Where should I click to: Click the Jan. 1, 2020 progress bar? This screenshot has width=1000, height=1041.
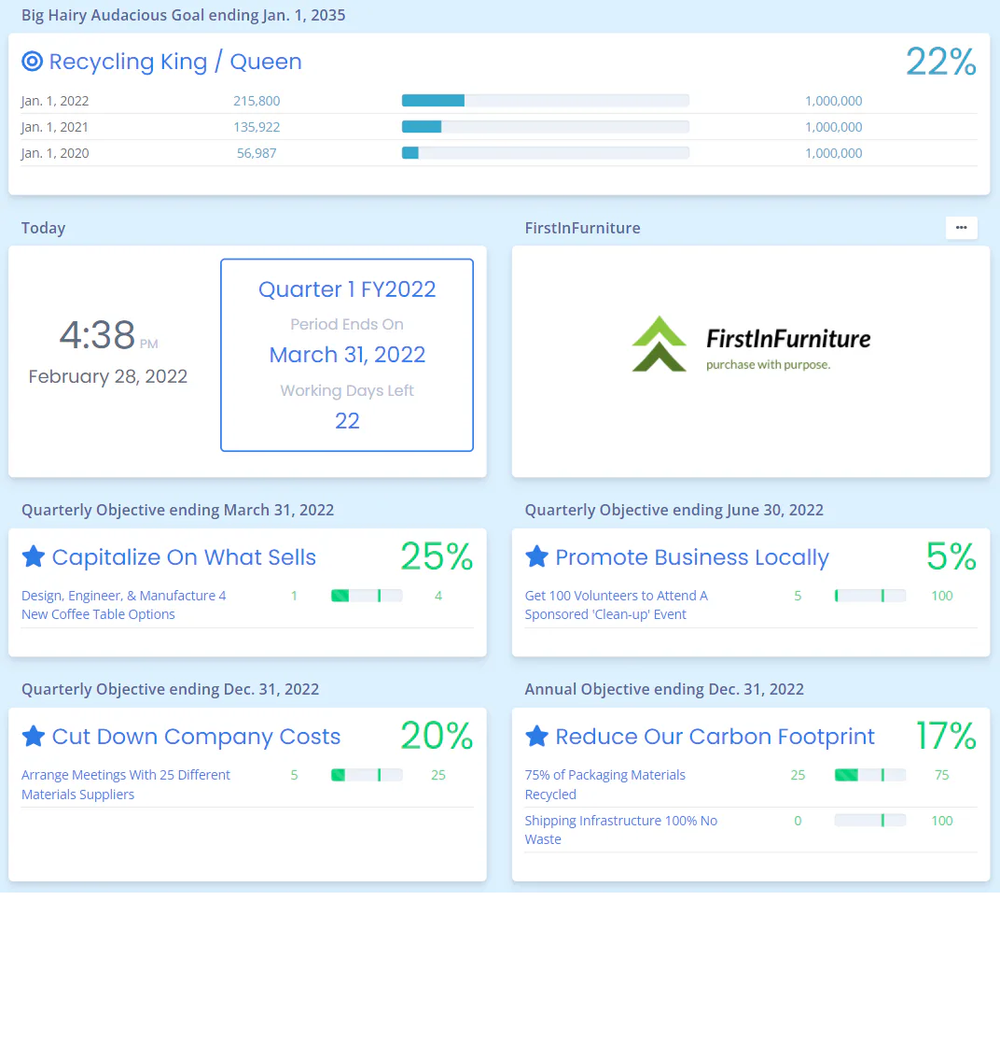(545, 152)
